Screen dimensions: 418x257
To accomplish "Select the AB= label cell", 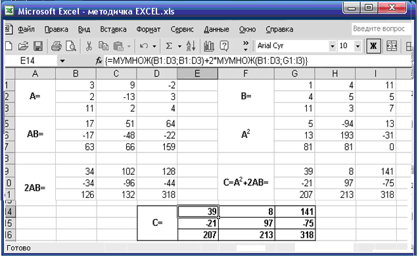I will 35,135.
